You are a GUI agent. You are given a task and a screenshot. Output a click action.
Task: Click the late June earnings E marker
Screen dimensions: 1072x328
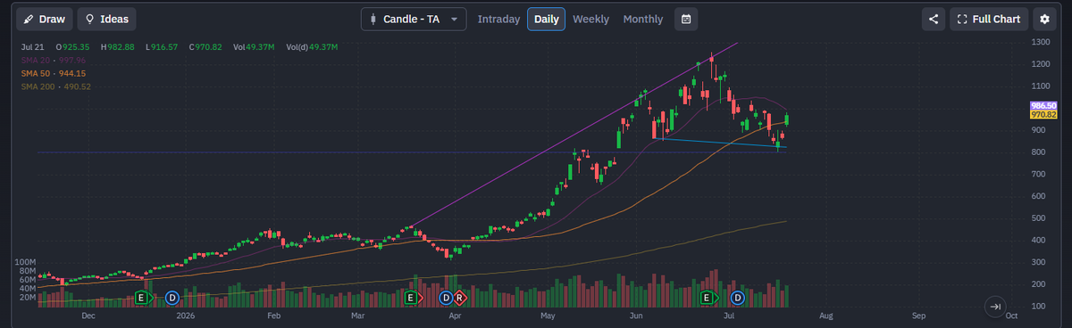pyautogui.click(x=708, y=297)
